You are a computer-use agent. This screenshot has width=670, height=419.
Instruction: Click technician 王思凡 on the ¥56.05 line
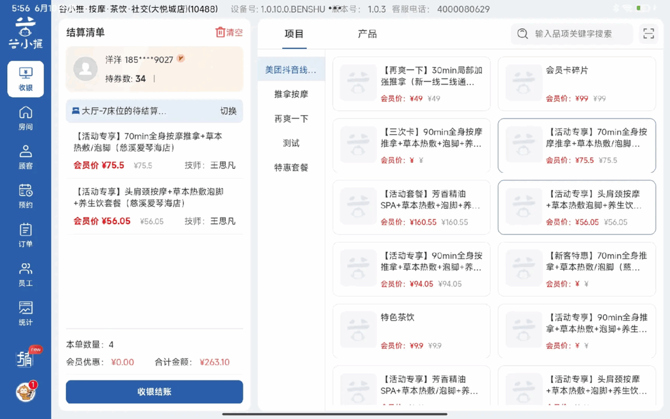tap(222, 221)
